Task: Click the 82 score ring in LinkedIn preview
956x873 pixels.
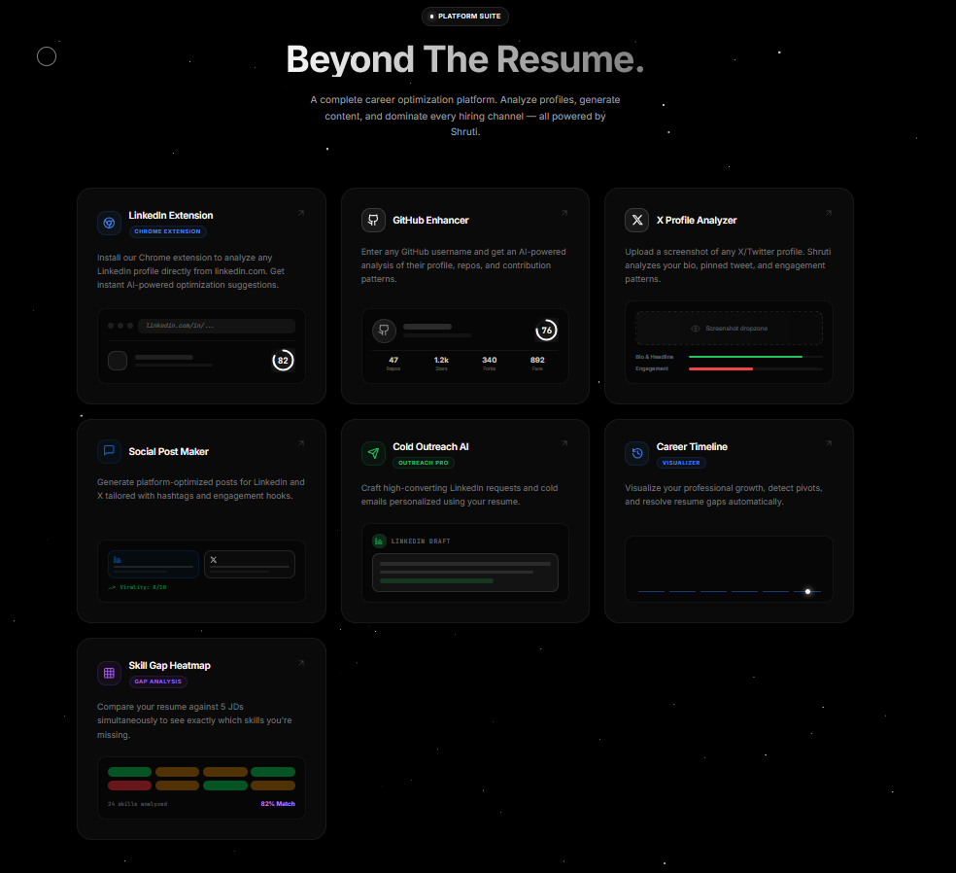Action: (x=283, y=361)
